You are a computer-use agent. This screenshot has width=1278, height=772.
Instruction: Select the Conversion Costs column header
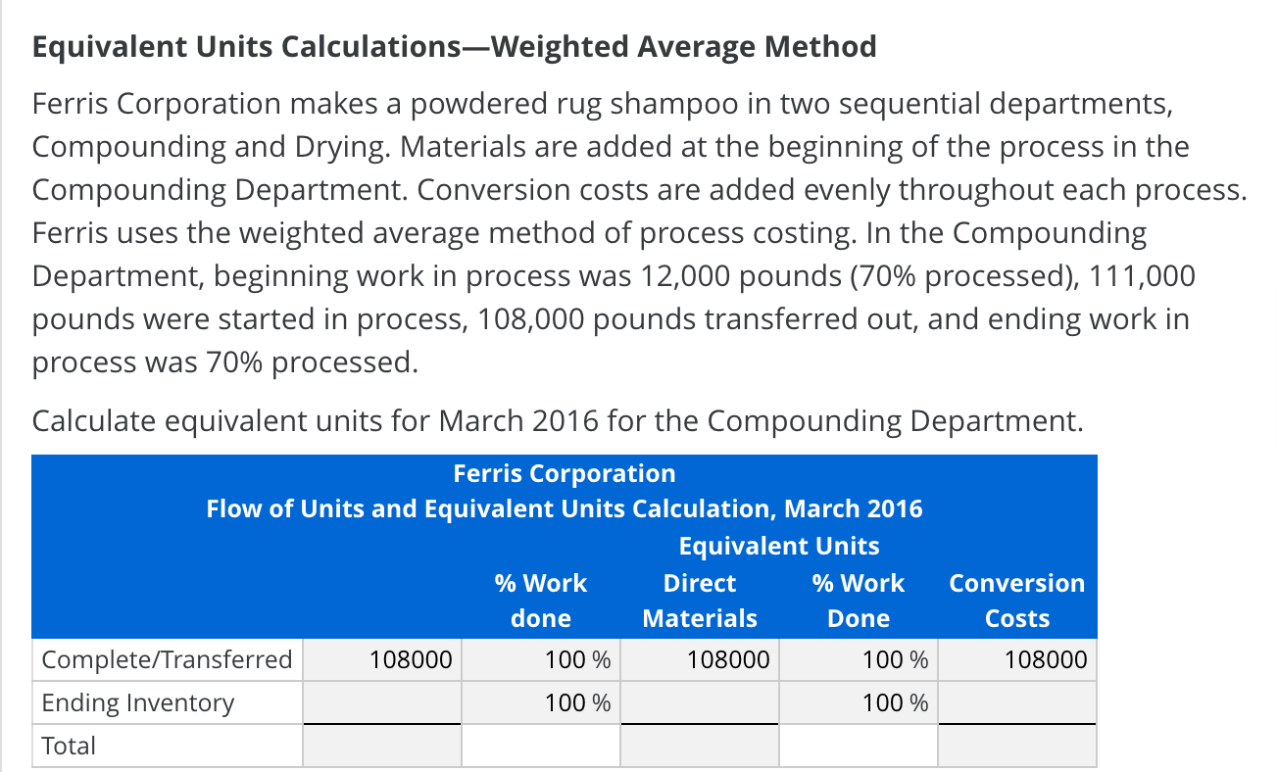[1016, 601]
